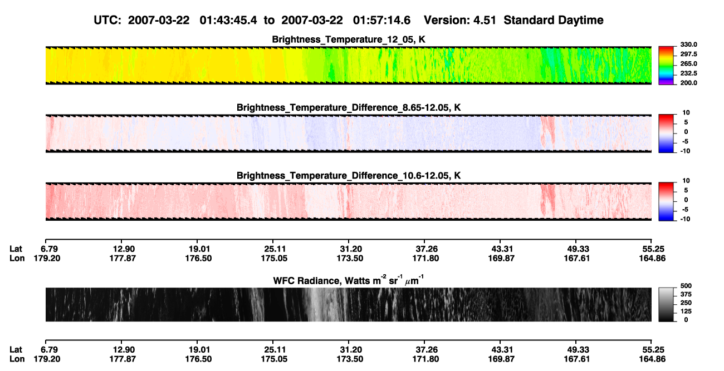
Task: Click the 'Lon' label of the axis under the WFC Radiance strip
Action: tap(17, 359)
